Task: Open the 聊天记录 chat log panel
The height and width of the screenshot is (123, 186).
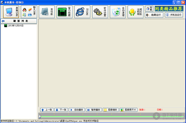Action: coord(29,12)
